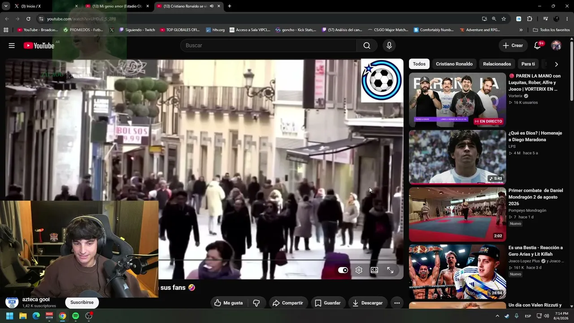
Task: Launch Spotify from the taskbar
Action: tap(75, 316)
